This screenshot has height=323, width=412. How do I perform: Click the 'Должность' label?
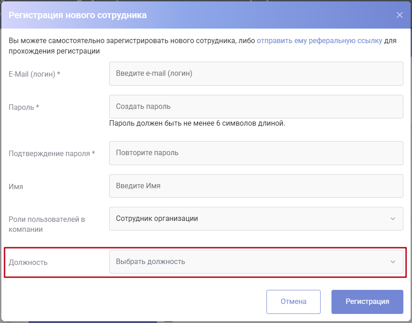[28, 262]
